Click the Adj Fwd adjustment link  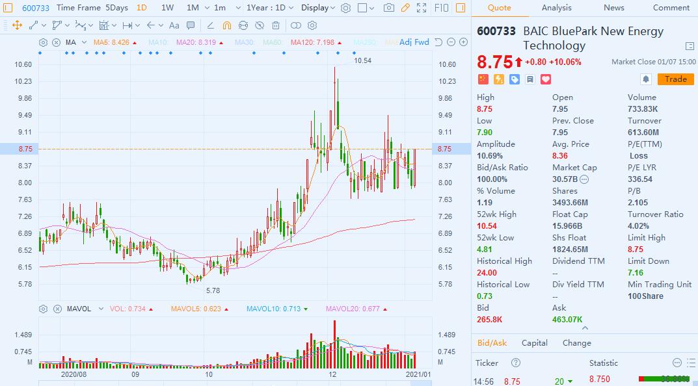[414, 42]
